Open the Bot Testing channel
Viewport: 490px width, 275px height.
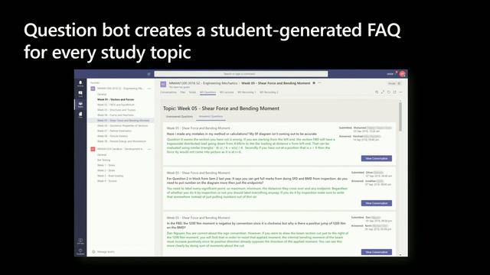tap(104, 160)
